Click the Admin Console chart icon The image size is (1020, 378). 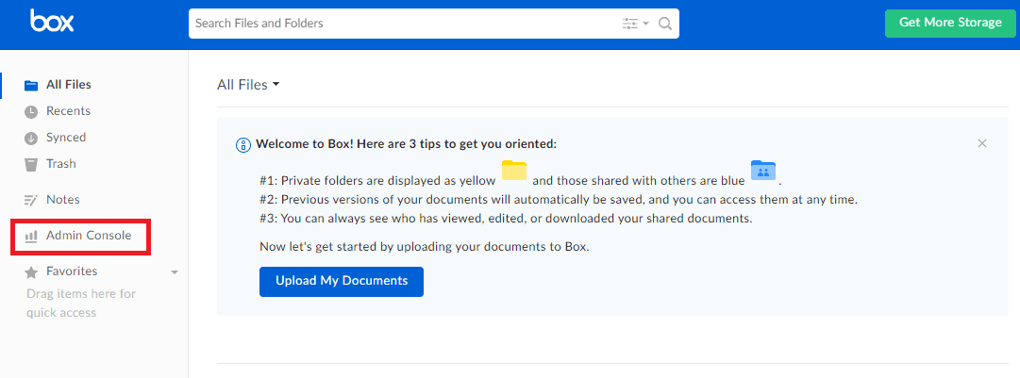tap(31, 237)
